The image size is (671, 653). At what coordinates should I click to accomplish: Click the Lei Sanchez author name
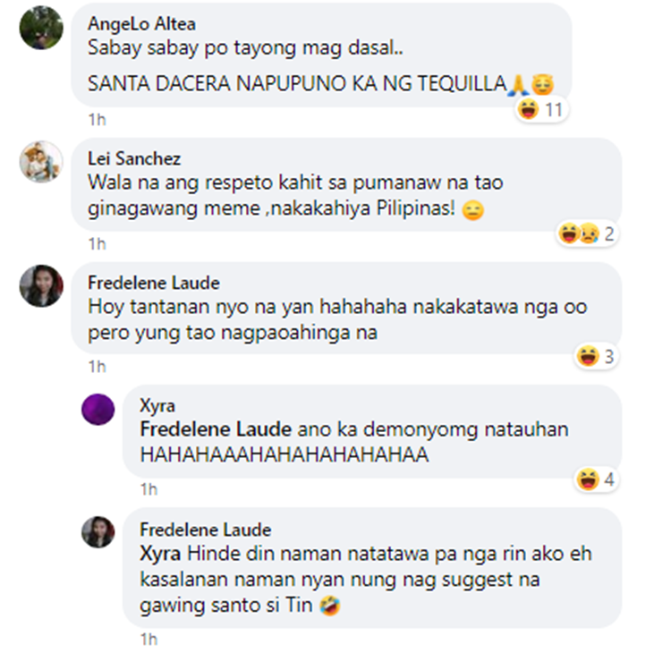coord(134,158)
